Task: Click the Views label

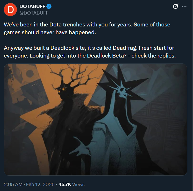Action: pyautogui.click(x=78, y=185)
